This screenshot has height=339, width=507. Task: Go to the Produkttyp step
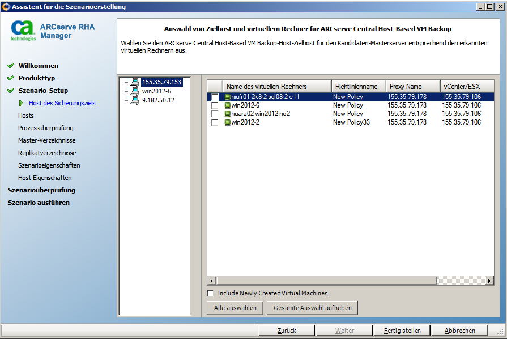(x=37, y=78)
